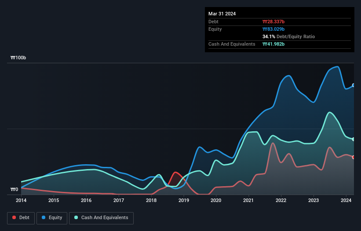The image size is (361, 231).
Task: Click the 2015 x-axis label
Action: click(54, 200)
